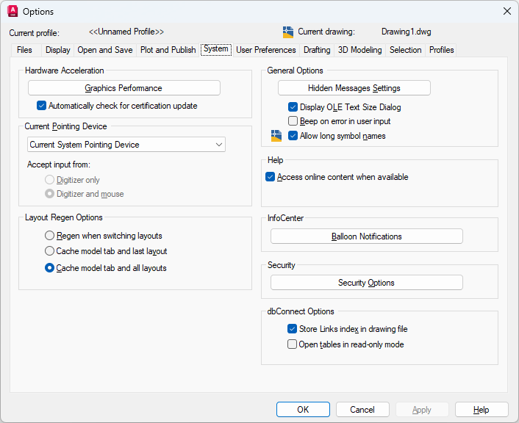Image resolution: width=519 pixels, height=423 pixels.
Task: Toggle Access online content when available
Action: [x=271, y=177]
